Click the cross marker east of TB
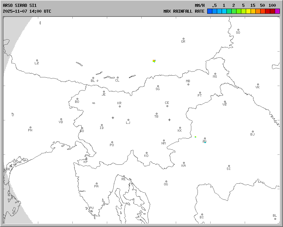This screenshot has width=283, height=227. pos(169,120)
